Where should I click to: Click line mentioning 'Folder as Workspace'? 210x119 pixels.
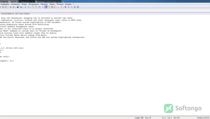point(31,31)
